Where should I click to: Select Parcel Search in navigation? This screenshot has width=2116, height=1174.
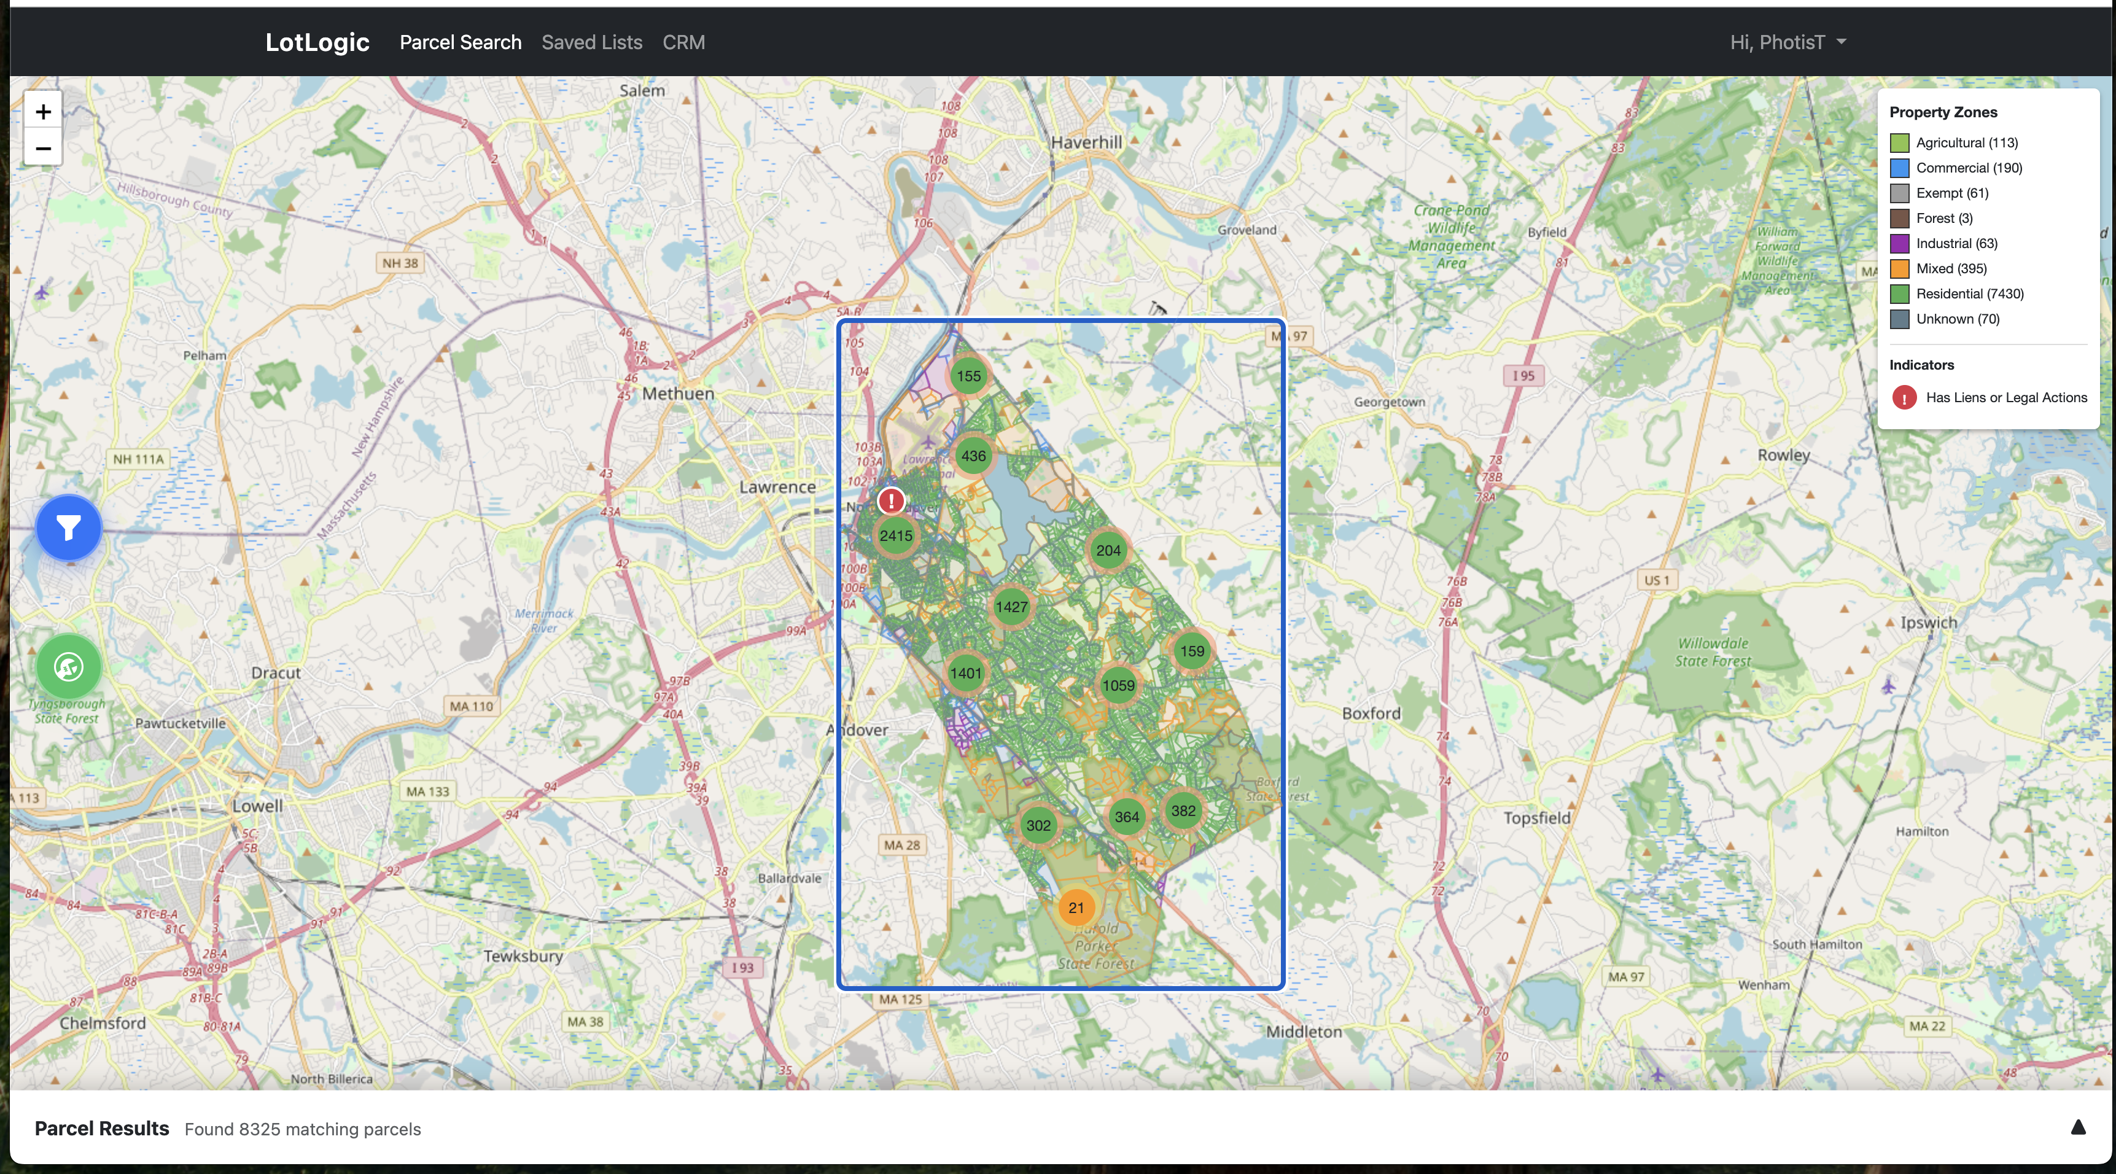pyautogui.click(x=460, y=43)
